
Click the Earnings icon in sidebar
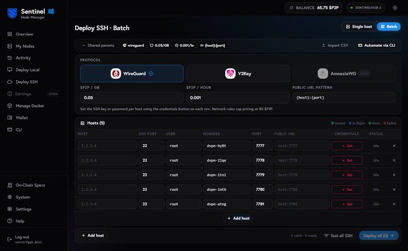pyautogui.click(x=10, y=94)
